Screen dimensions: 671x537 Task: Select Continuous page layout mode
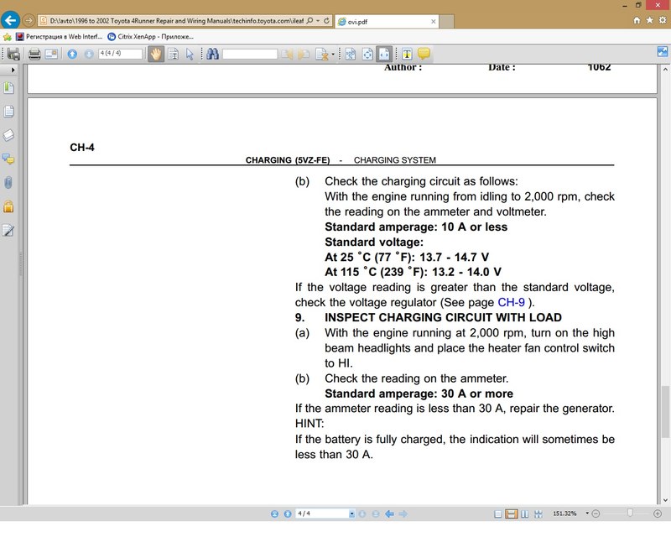[512, 514]
